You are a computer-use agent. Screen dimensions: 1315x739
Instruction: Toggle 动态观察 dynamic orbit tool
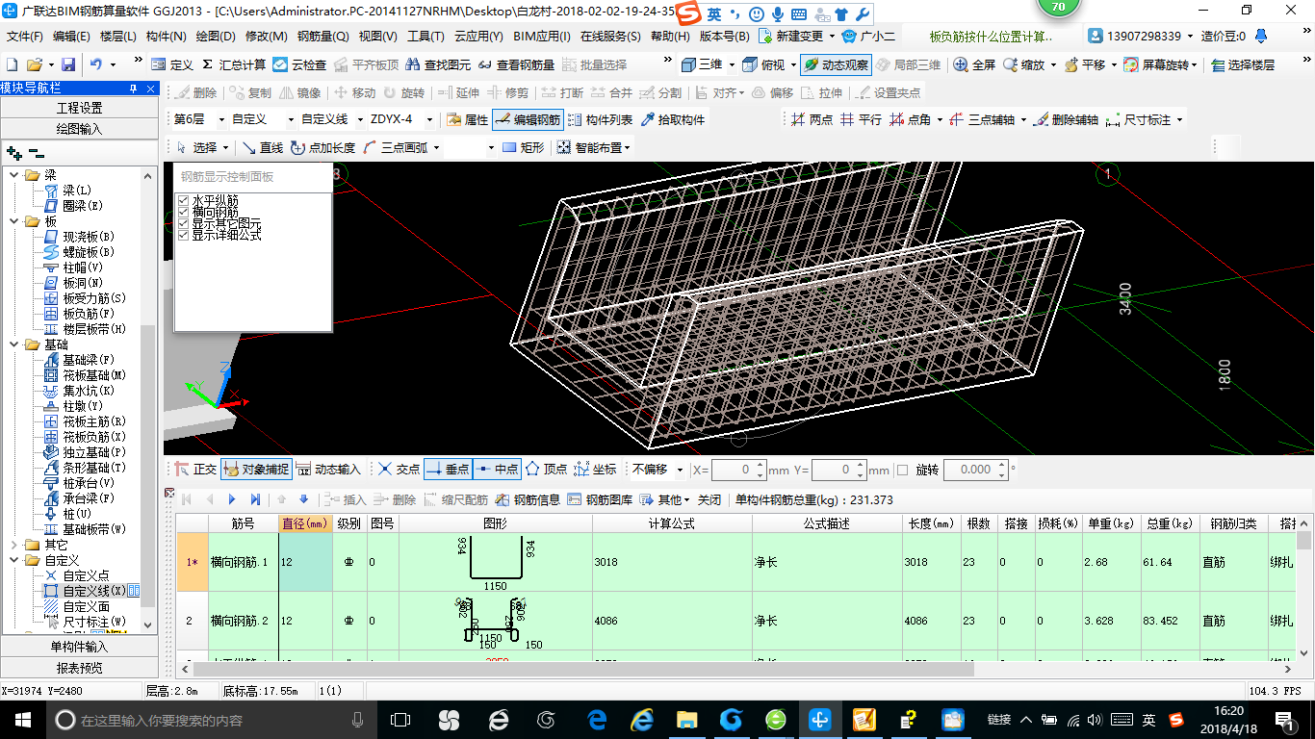[x=836, y=64]
